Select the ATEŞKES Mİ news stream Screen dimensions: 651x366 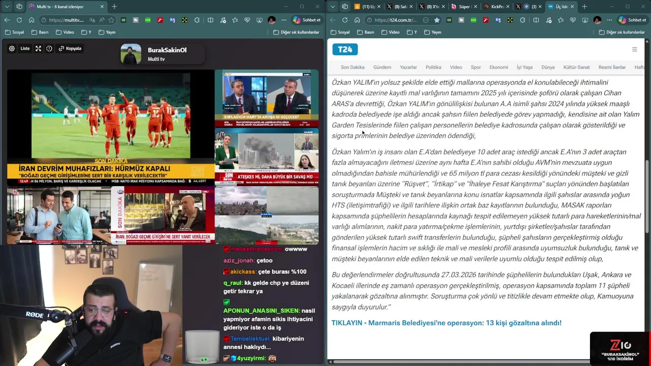tap(267, 157)
